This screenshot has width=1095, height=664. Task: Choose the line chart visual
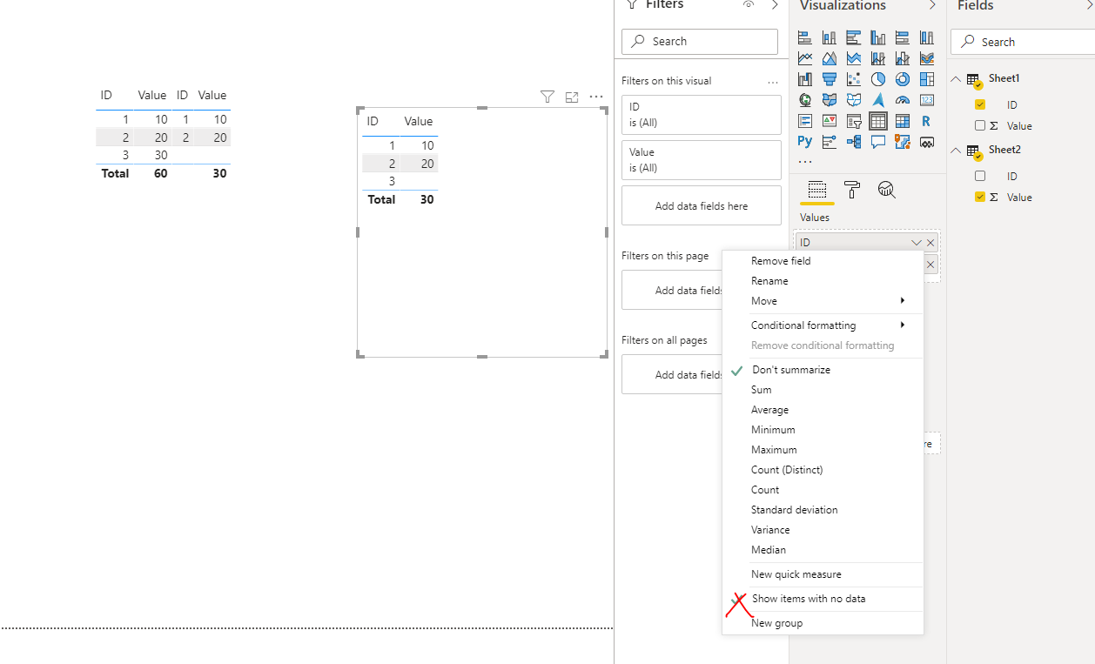[x=804, y=58]
